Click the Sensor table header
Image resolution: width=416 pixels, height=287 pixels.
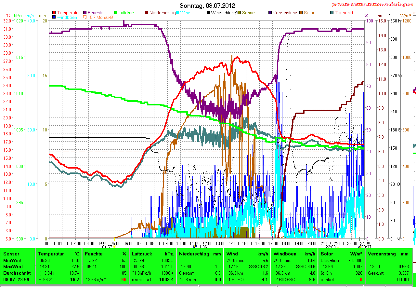pos(11,254)
